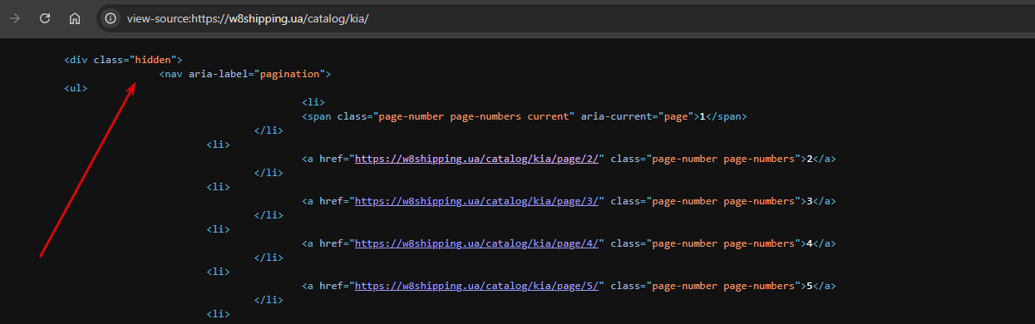The height and width of the screenshot is (324, 1035).
Task: Click the "pagination" attribute value
Action: 289,74
